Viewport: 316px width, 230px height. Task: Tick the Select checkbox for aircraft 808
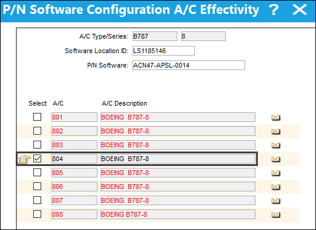[38, 214]
